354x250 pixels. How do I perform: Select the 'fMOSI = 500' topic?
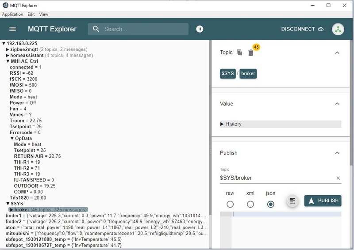click(x=23, y=85)
